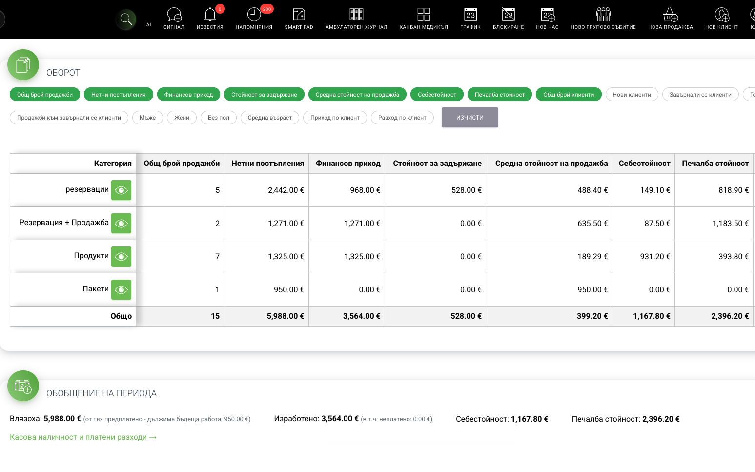View details for Резервация + Продажба eye icon
The height and width of the screenshot is (472, 755).
(x=121, y=224)
